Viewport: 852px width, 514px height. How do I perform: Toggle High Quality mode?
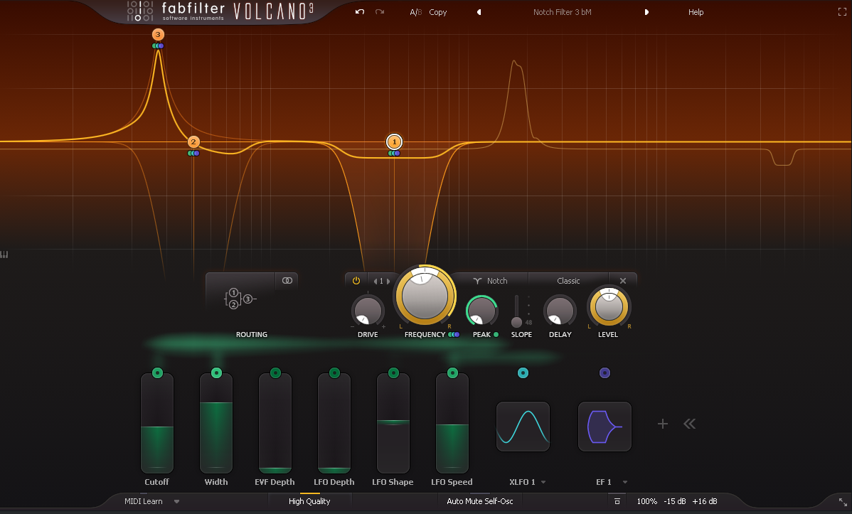pyautogui.click(x=309, y=501)
